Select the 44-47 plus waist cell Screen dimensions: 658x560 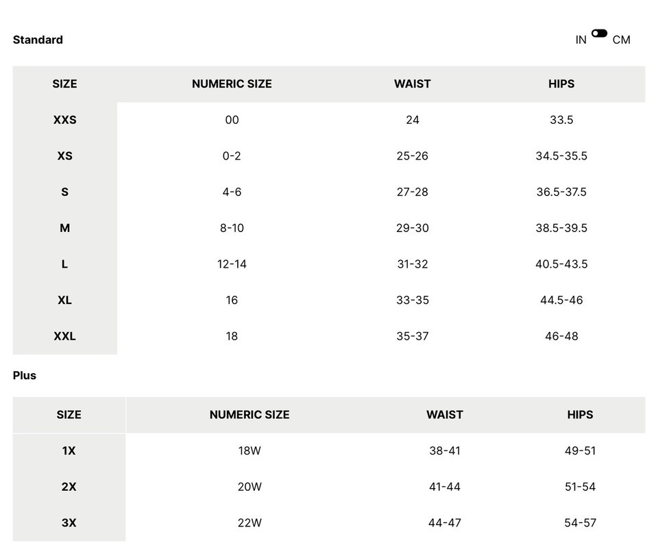444,523
